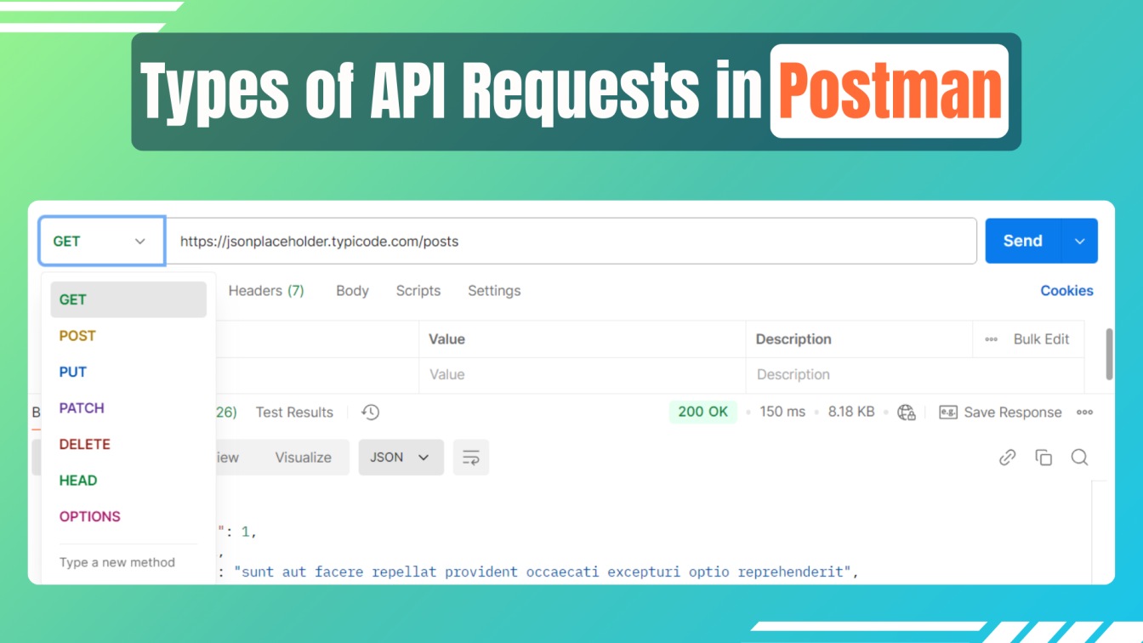Choose DELETE request method
The height and width of the screenshot is (643, 1143).
(x=85, y=444)
